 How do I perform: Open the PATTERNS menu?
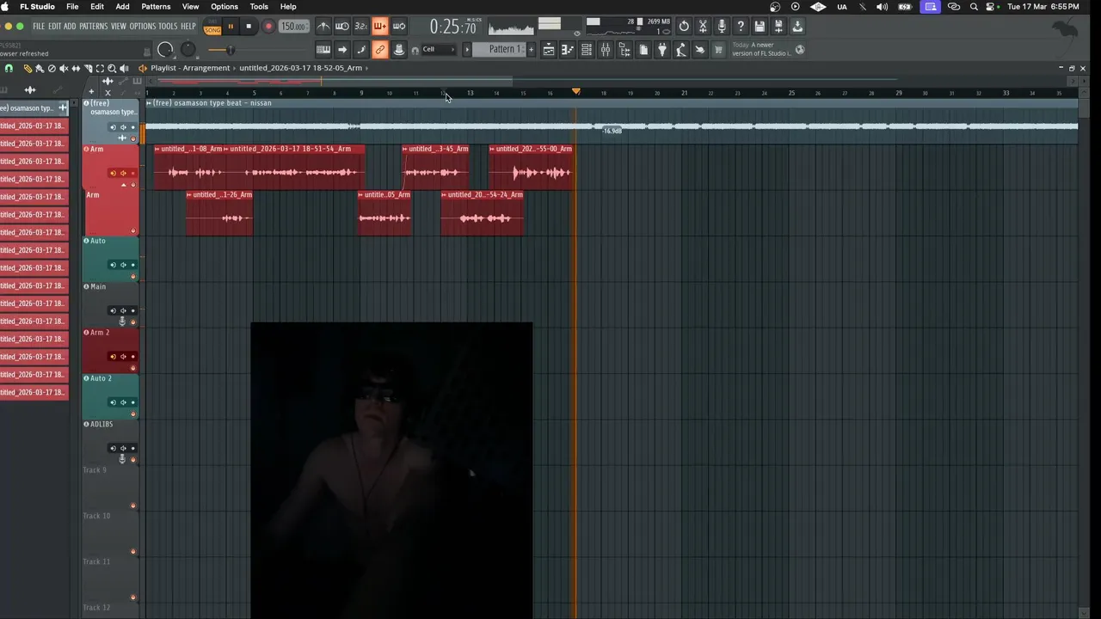click(94, 27)
